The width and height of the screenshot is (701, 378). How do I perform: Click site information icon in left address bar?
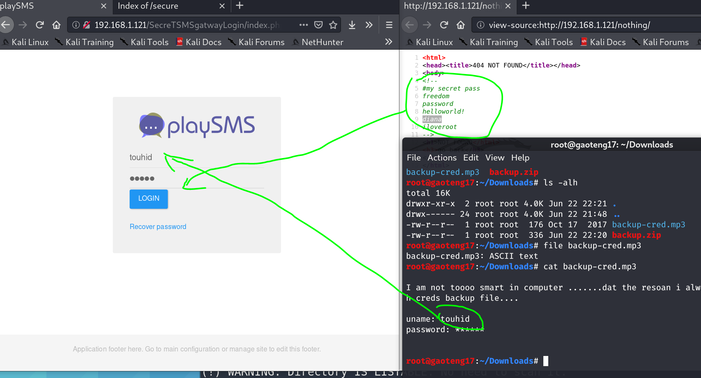(76, 25)
